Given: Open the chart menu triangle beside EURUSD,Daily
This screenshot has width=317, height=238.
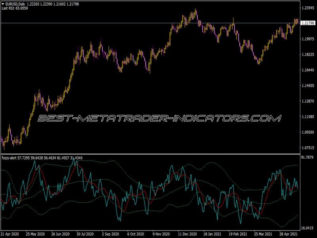Looking at the screenshot, I should pos(3,4).
